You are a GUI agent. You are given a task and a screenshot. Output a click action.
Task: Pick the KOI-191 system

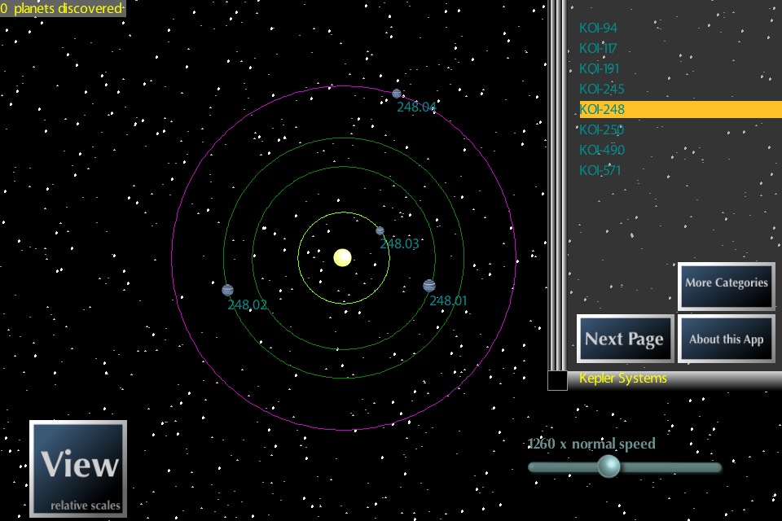600,68
